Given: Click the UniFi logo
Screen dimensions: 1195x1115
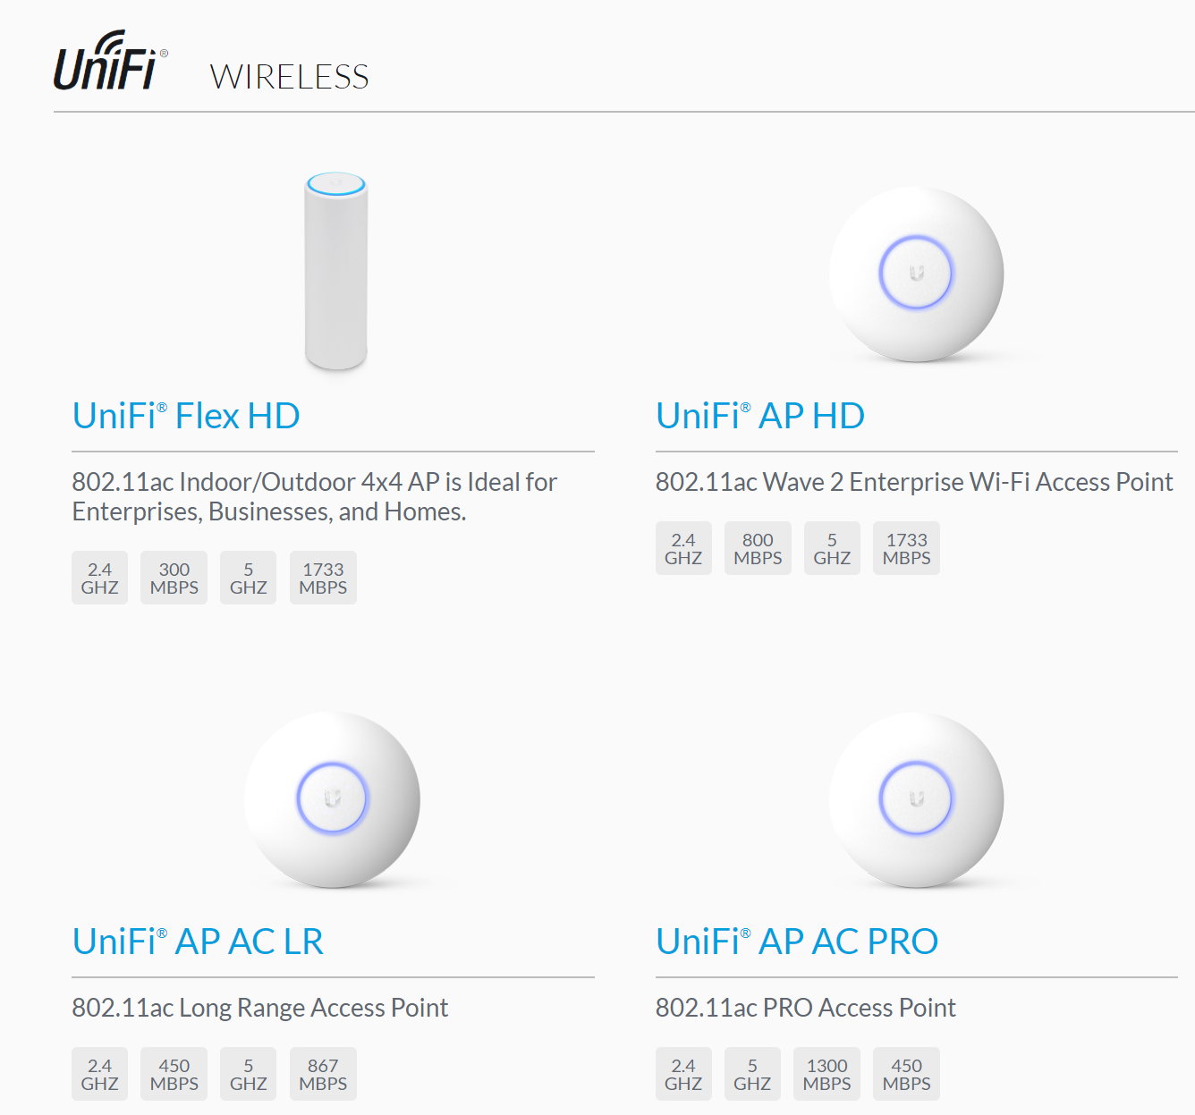Looking at the screenshot, I should tap(111, 61).
